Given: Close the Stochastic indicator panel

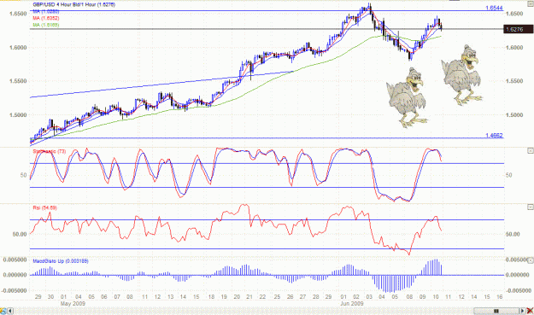Looking at the screenshot, I should 531,150.
